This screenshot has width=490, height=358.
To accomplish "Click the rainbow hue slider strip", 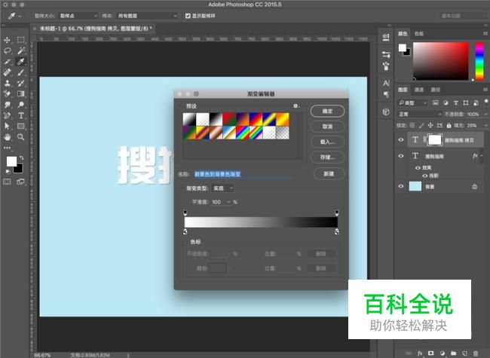I will 479,61.
